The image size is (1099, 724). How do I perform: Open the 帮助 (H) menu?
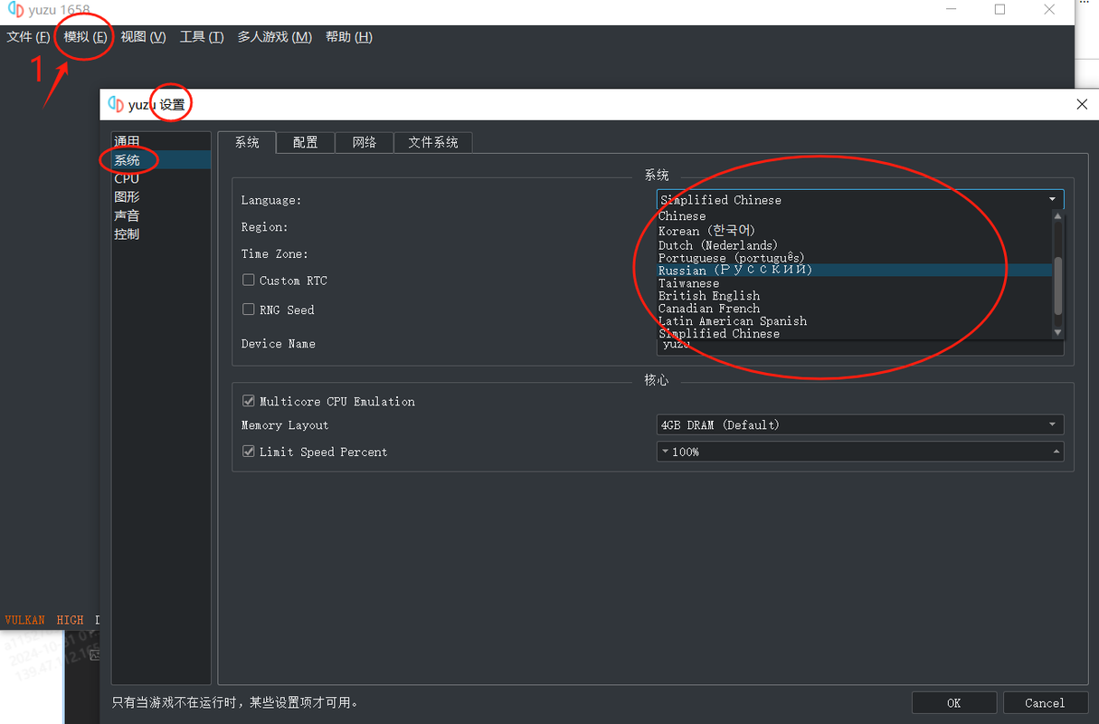[x=349, y=37]
